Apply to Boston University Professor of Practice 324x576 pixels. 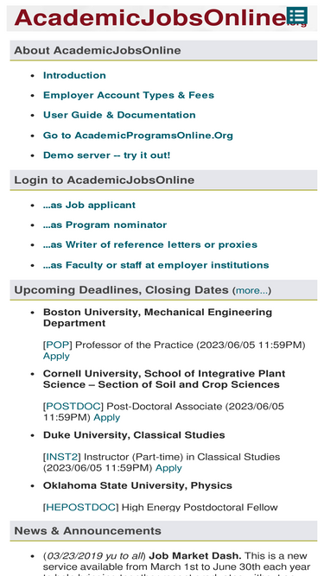coord(56,356)
